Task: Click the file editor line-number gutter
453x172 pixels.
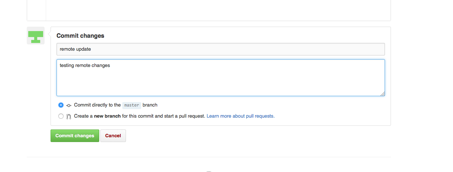Action: click(36, 10)
